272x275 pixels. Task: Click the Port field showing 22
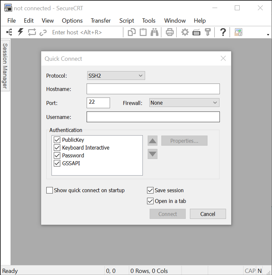coord(98,103)
